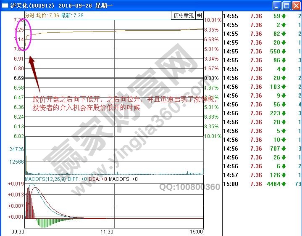
Task: Minimize the 泸天化 chart window
Action: (x=276, y=6)
